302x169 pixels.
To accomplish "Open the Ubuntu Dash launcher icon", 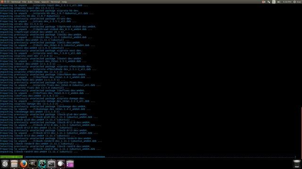I will pyautogui.click(x=5, y=164).
